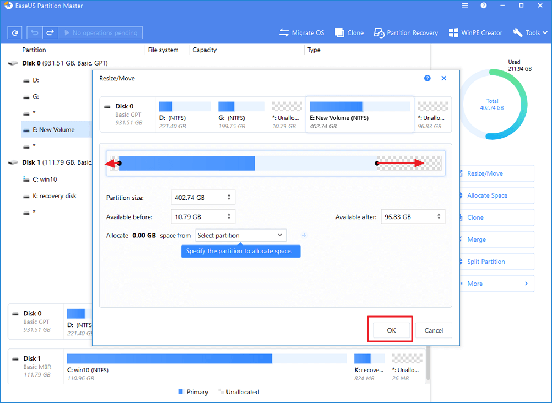Launch Partition Recovery
Viewport: 552px width, 403px height.
pos(406,33)
